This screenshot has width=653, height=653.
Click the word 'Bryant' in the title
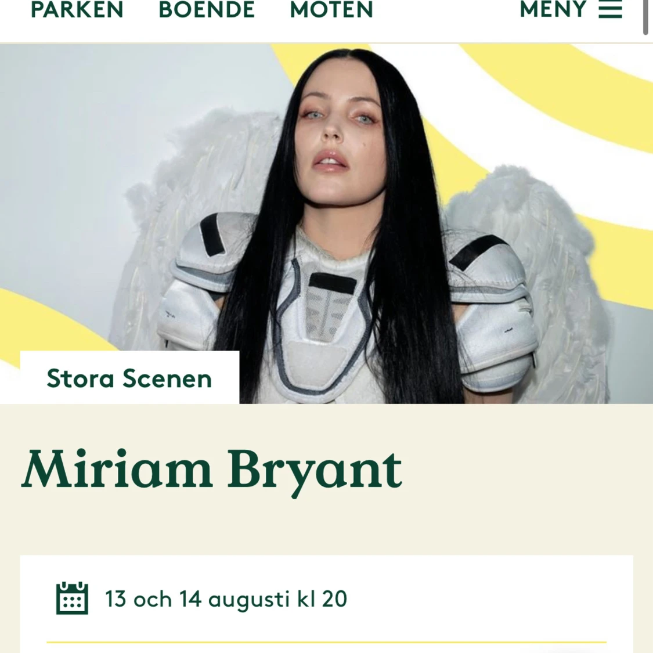tap(315, 471)
